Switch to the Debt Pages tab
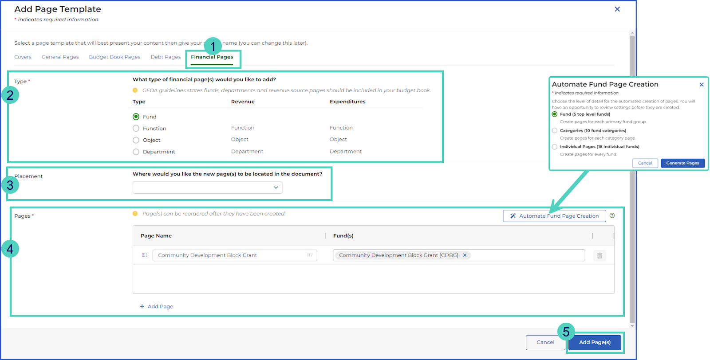Screen dimensions: 710x360 point(166,57)
